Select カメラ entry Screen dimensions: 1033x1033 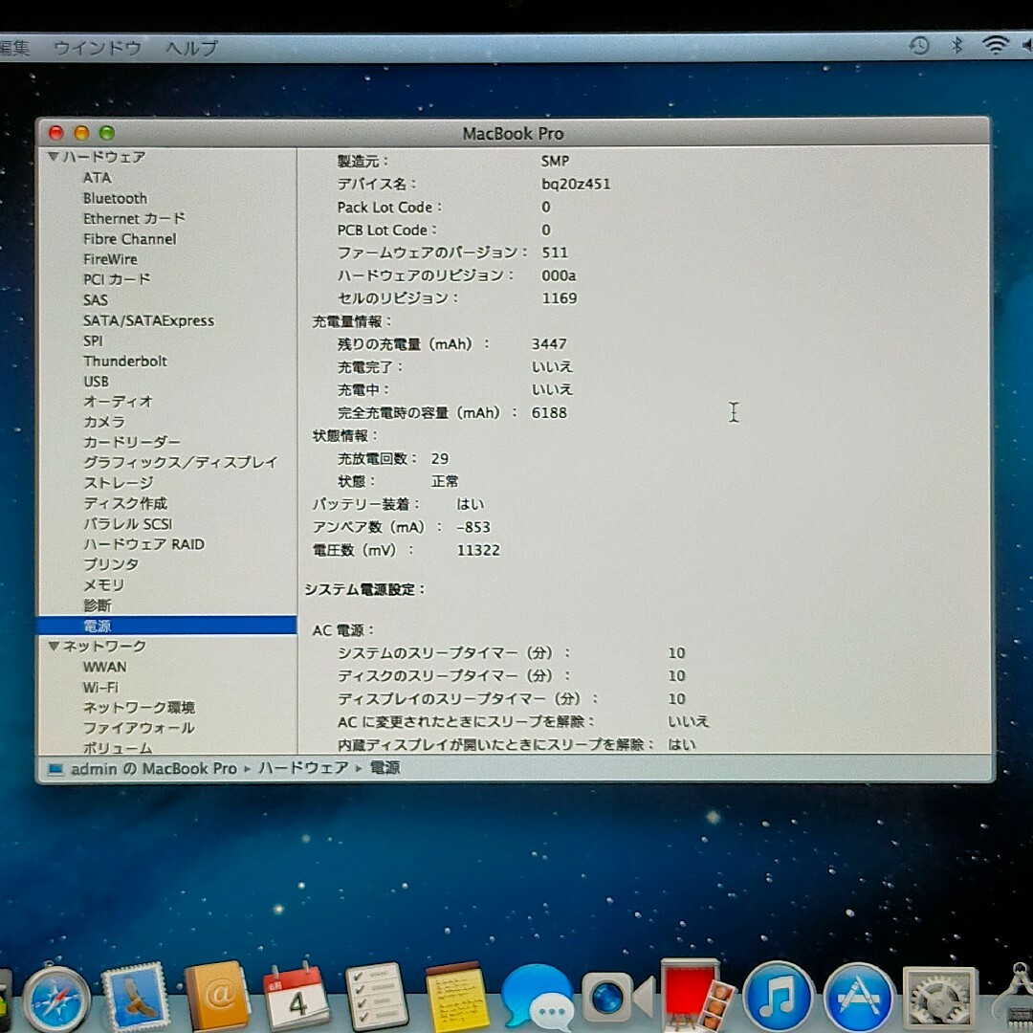104,422
